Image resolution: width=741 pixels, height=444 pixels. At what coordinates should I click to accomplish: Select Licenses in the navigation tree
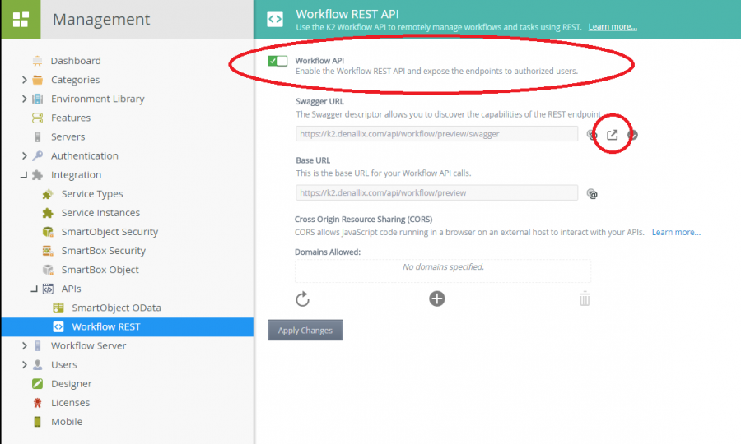pyautogui.click(x=71, y=403)
